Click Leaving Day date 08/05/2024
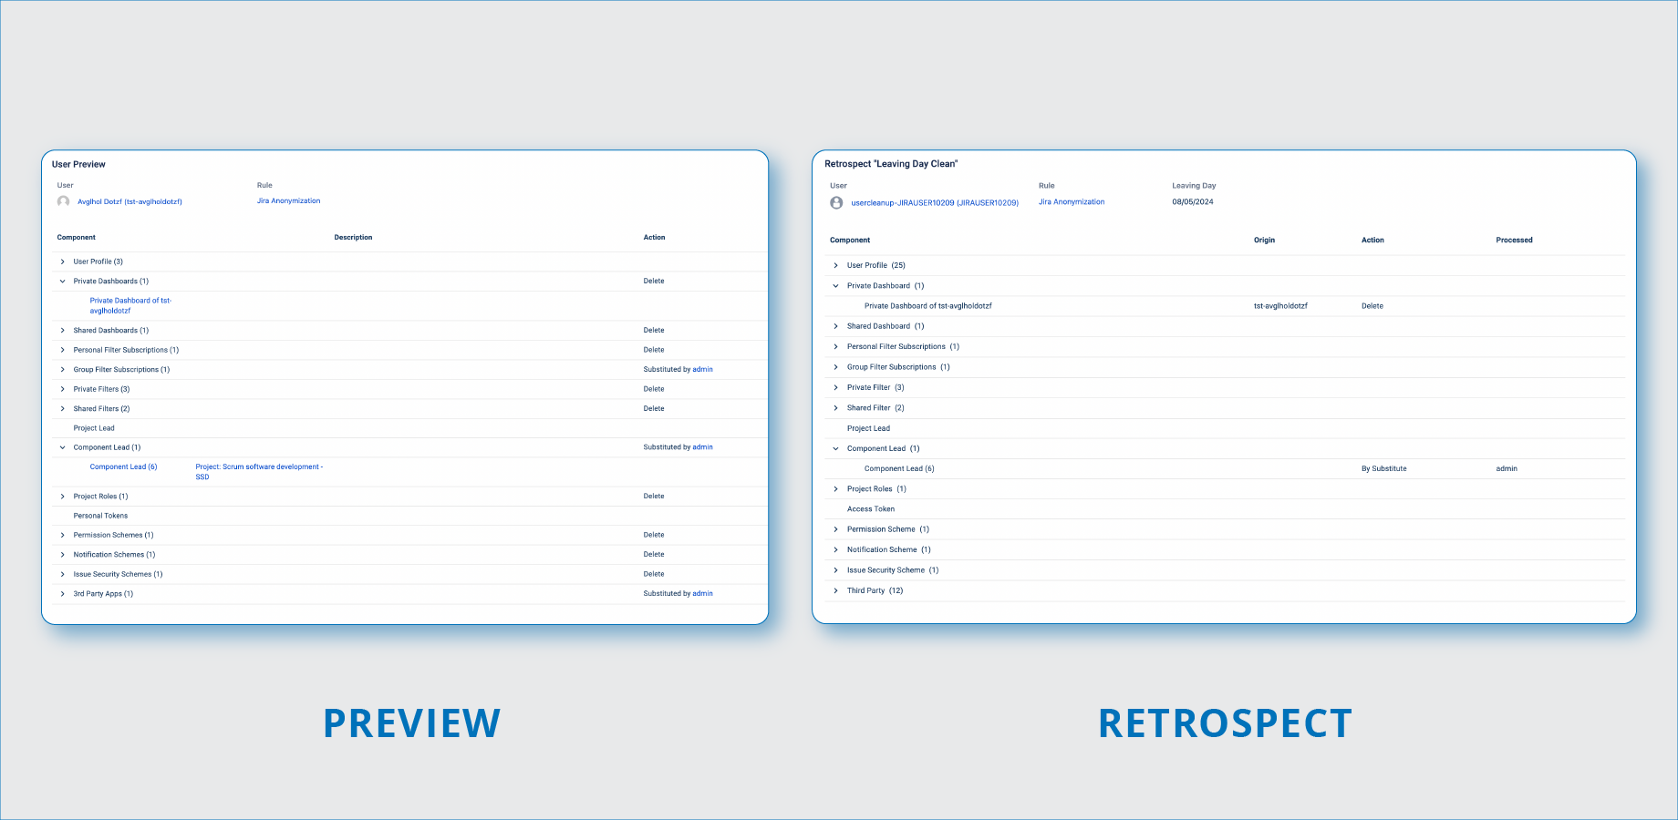Screen dimensions: 1678x820 1193,202
